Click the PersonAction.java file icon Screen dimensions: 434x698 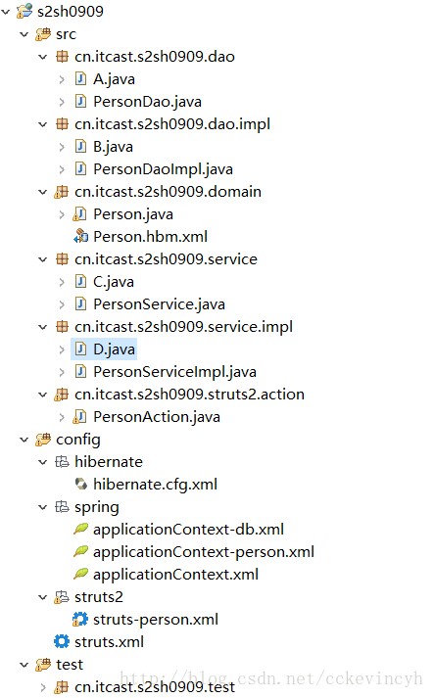(79, 417)
